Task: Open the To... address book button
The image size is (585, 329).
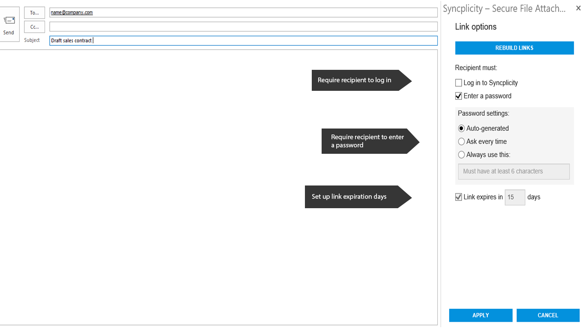Action: tap(35, 13)
